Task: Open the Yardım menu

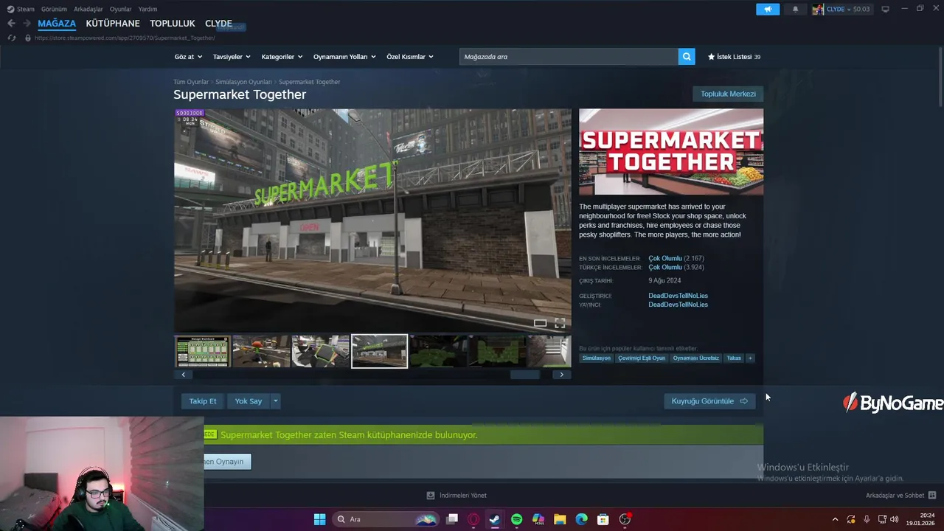Action: (x=147, y=9)
